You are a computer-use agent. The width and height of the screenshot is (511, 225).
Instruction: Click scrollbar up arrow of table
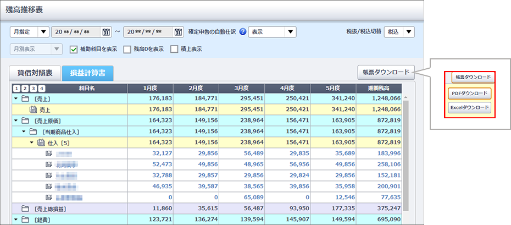pyautogui.click(x=406, y=97)
